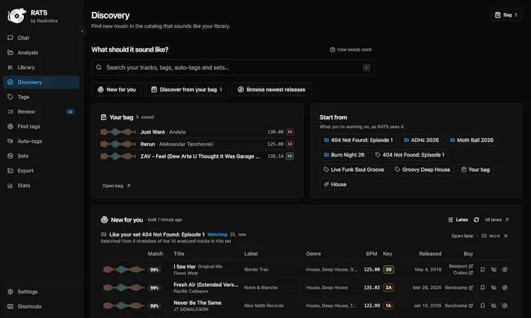531x318 pixels.
Task: Click Discover from your bag button
Action: click(187, 90)
